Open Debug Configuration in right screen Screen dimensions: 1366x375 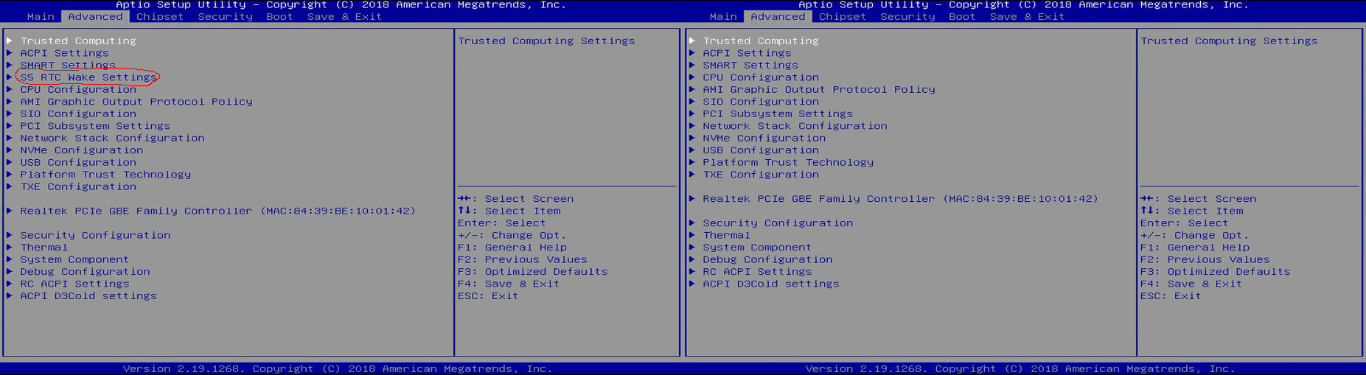(x=767, y=259)
